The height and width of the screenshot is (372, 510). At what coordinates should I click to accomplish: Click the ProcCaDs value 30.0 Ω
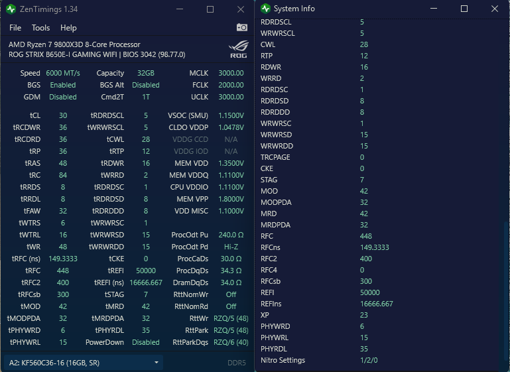pyautogui.click(x=231, y=259)
